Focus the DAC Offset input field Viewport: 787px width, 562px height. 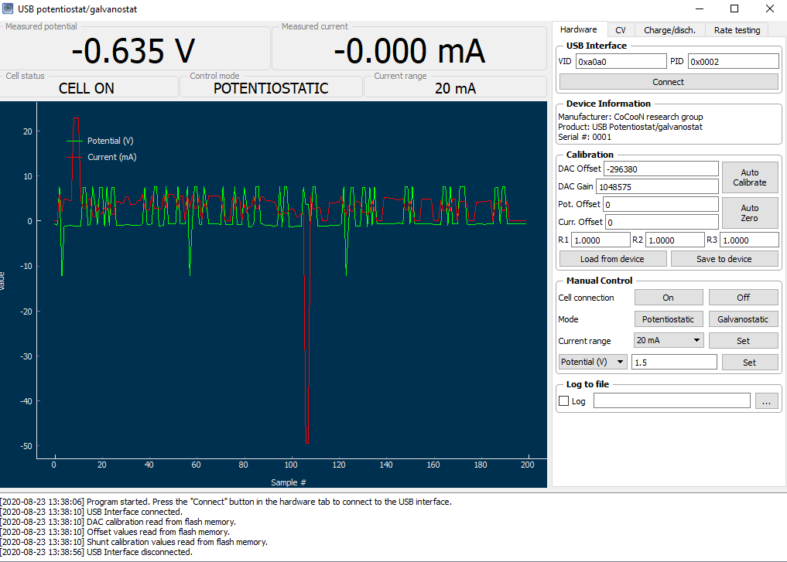pyautogui.click(x=661, y=169)
